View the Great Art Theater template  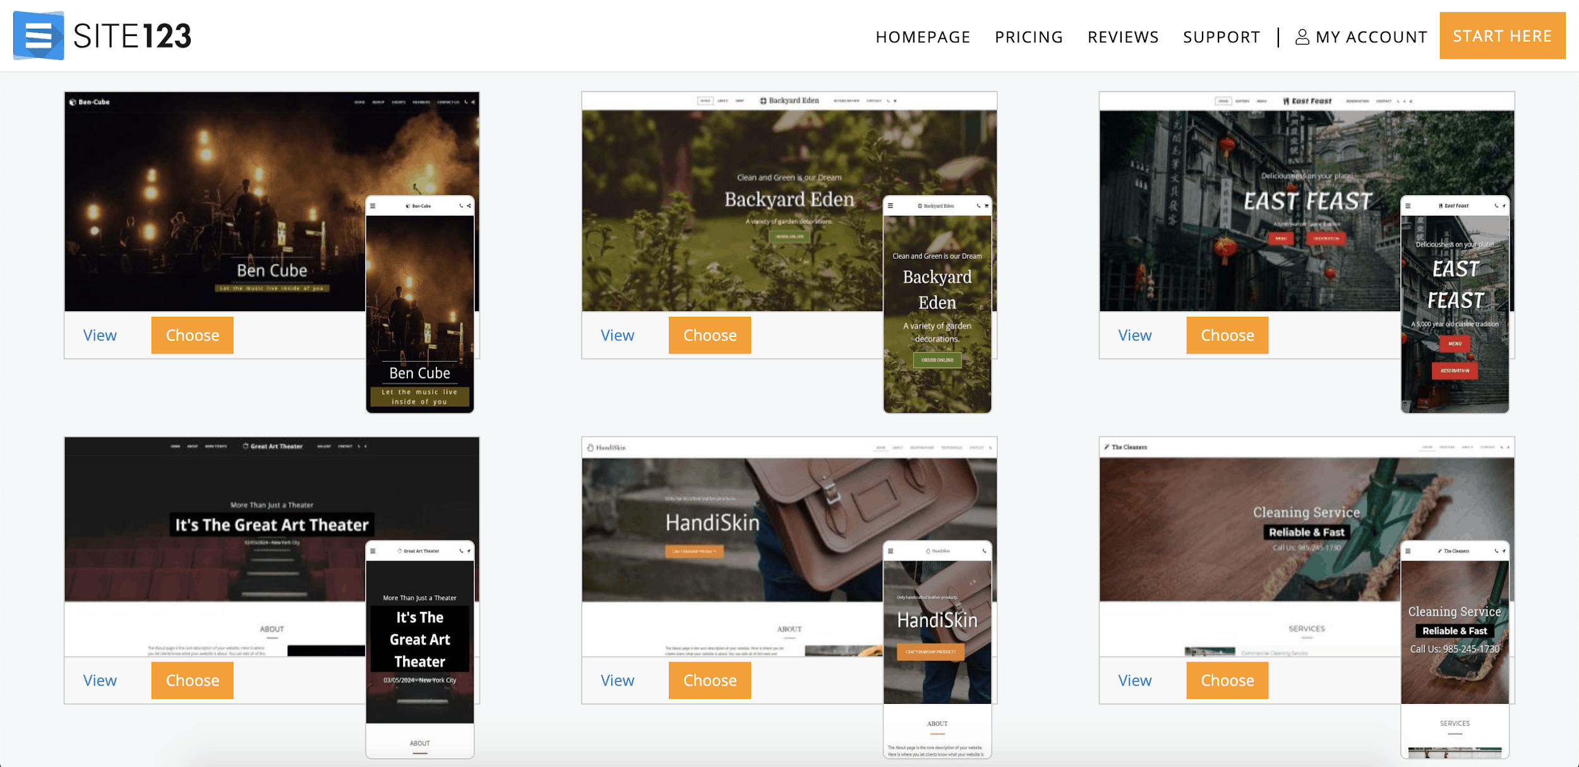pos(100,681)
